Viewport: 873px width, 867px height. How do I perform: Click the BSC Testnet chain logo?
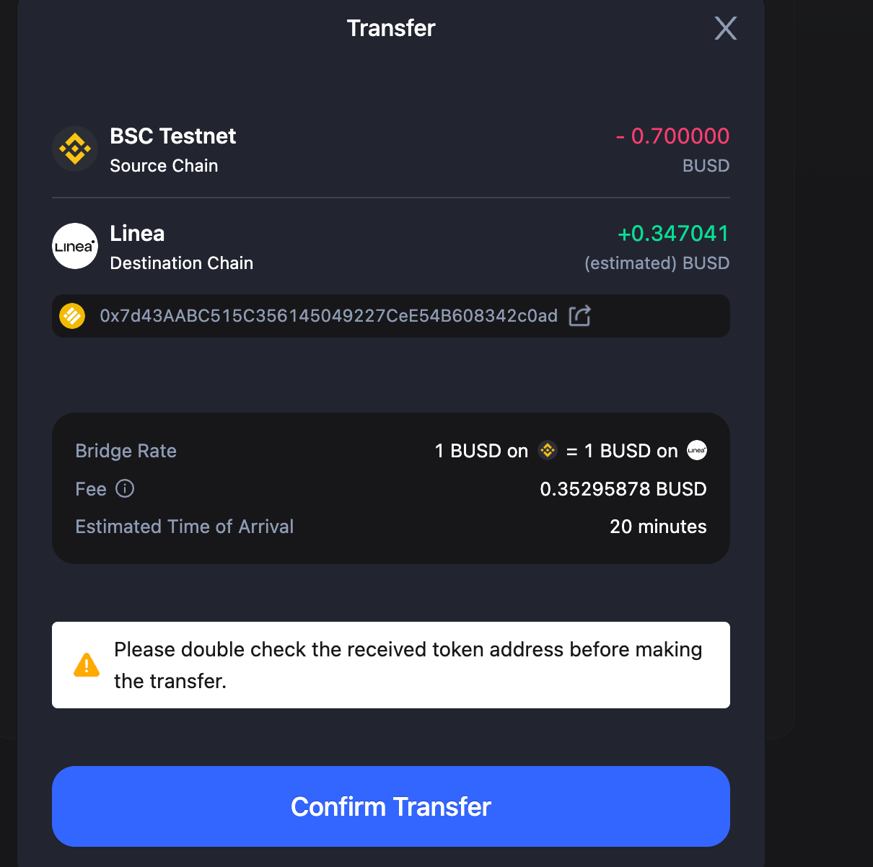[75, 149]
